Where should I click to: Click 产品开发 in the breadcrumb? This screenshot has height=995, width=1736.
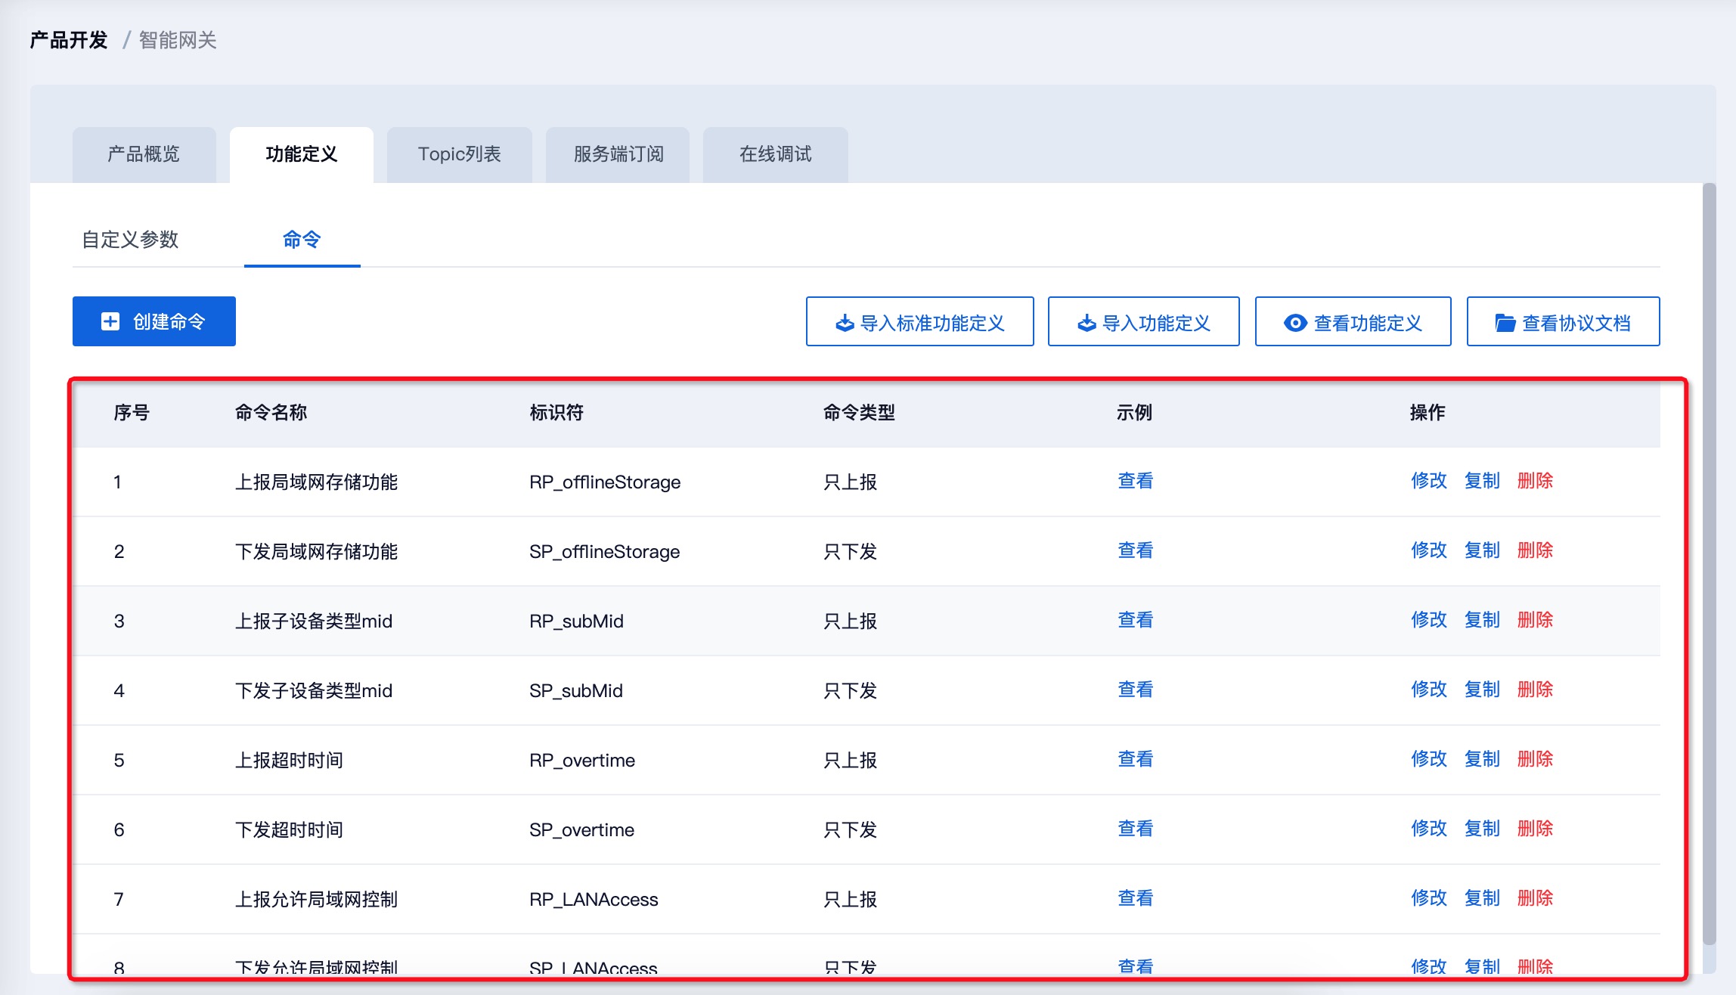[x=69, y=40]
